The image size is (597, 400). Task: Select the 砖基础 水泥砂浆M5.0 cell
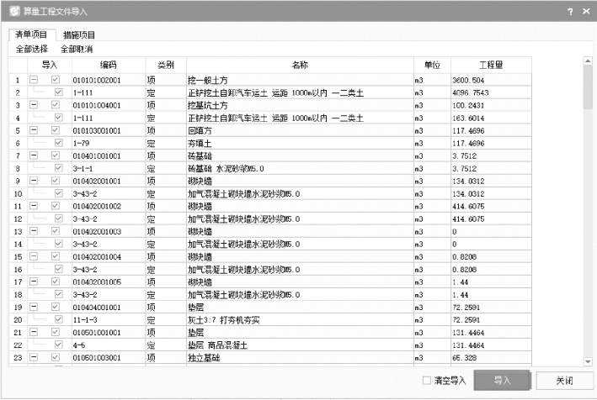[x=300, y=168]
